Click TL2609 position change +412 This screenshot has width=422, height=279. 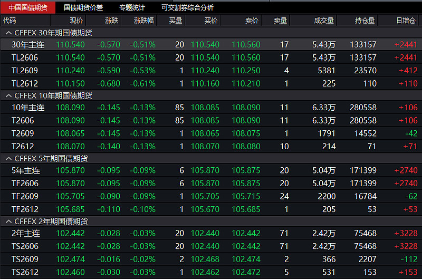click(x=408, y=71)
